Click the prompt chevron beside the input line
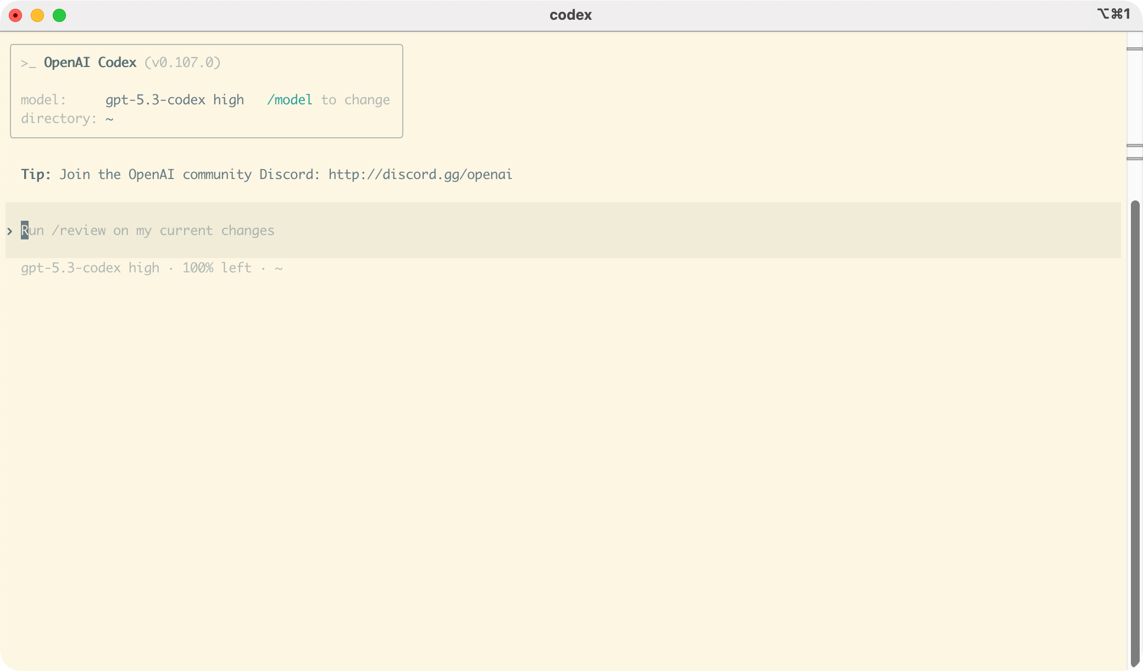1143x671 pixels. (x=9, y=231)
